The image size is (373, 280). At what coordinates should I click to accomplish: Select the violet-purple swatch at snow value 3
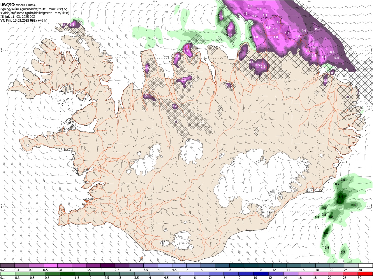(136, 266)
